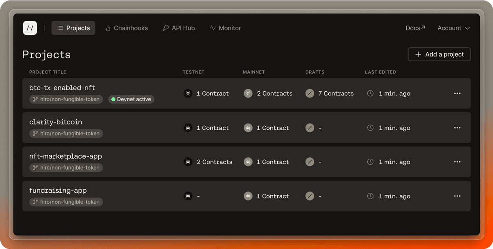The image size is (493, 249).
Task: Click hiro/non-fungible-token tag under fundraising-app
Action: 66,202
